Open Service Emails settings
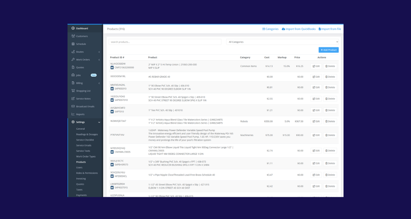411x219 pixels. (84, 145)
